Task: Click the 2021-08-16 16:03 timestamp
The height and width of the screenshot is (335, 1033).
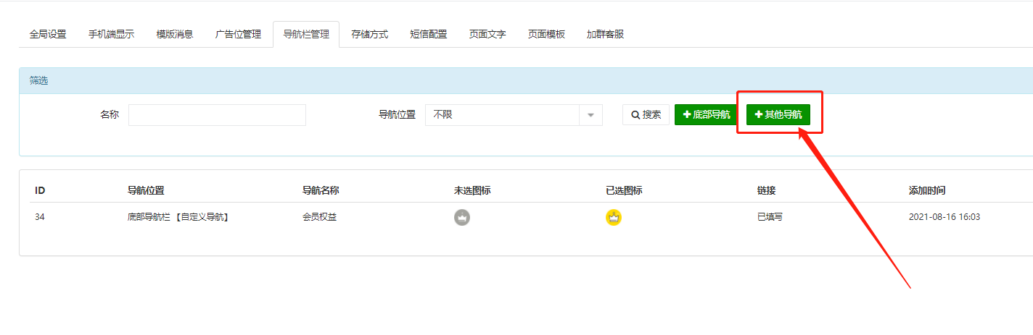Action: [944, 216]
